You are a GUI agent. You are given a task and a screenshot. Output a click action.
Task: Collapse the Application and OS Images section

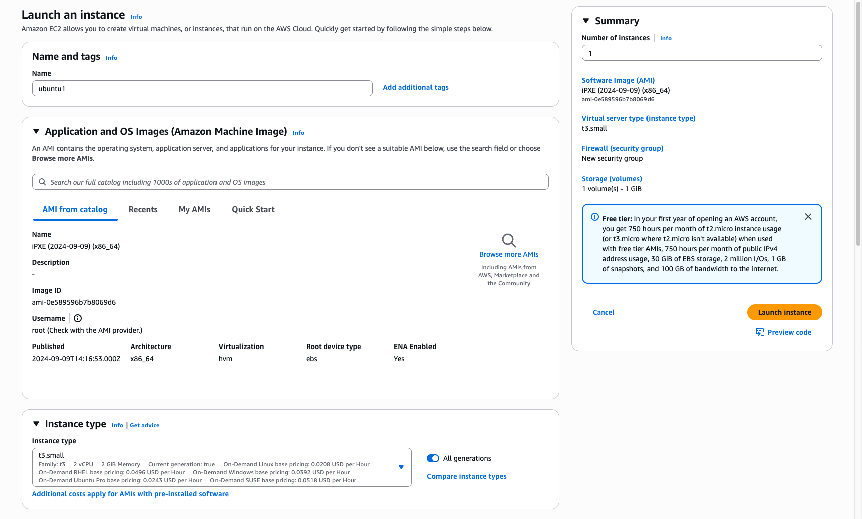[x=36, y=131]
